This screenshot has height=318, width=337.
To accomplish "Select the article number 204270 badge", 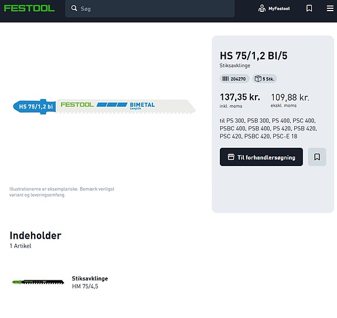I will pyautogui.click(x=234, y=79).
